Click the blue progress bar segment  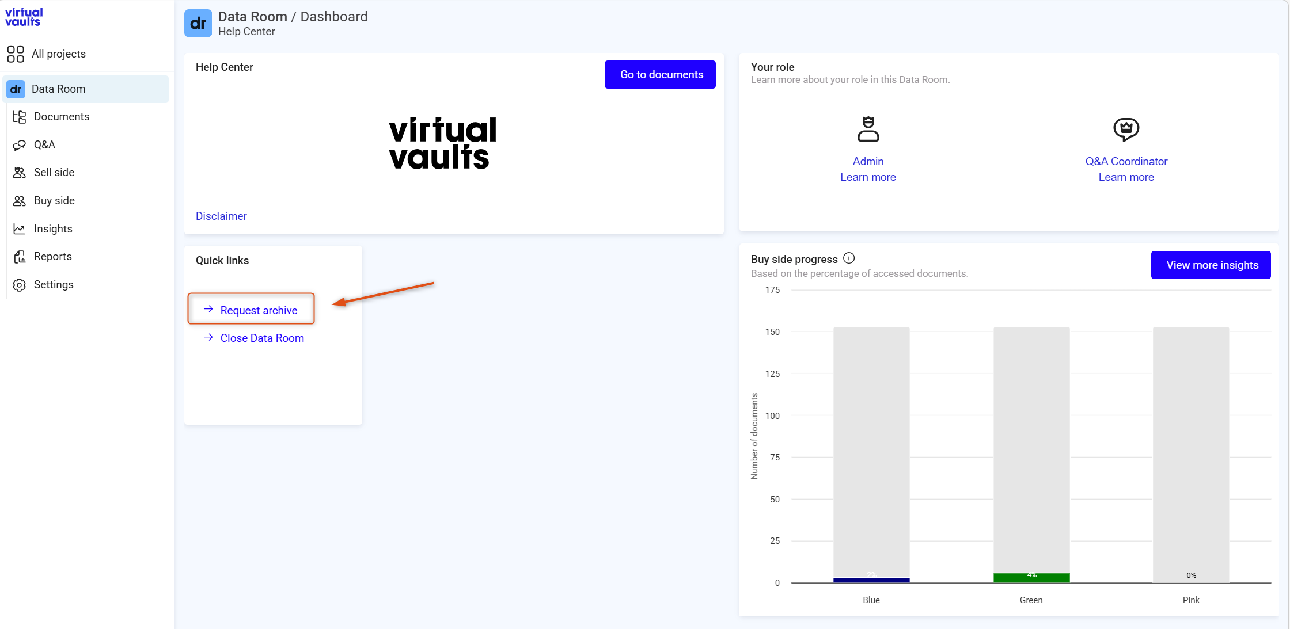coord(871,580)
